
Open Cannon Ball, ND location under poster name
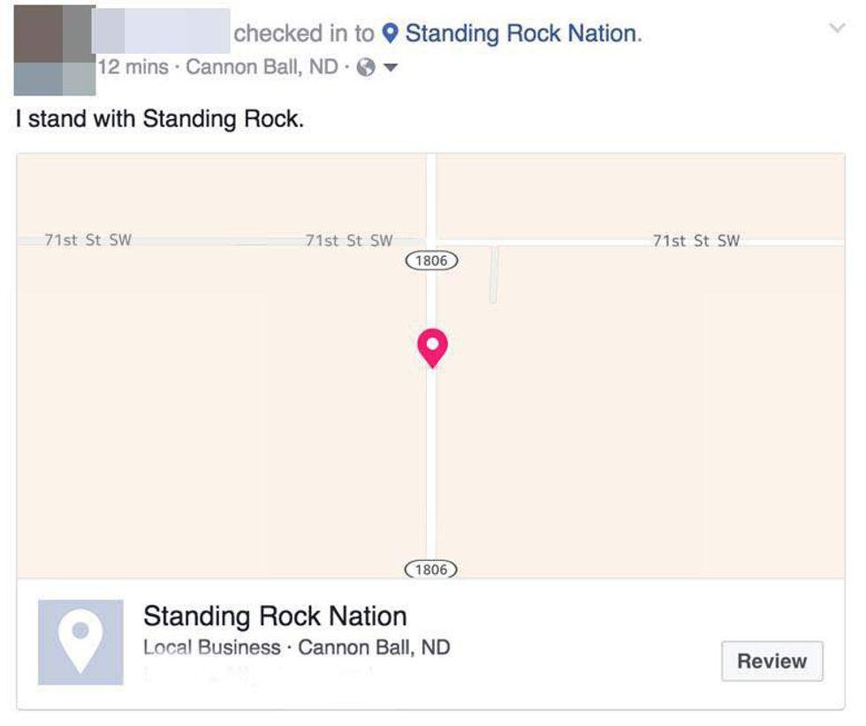click(262, 68)
